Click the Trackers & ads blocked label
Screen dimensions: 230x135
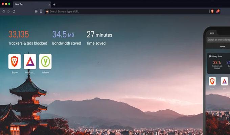tap(28, 43)
